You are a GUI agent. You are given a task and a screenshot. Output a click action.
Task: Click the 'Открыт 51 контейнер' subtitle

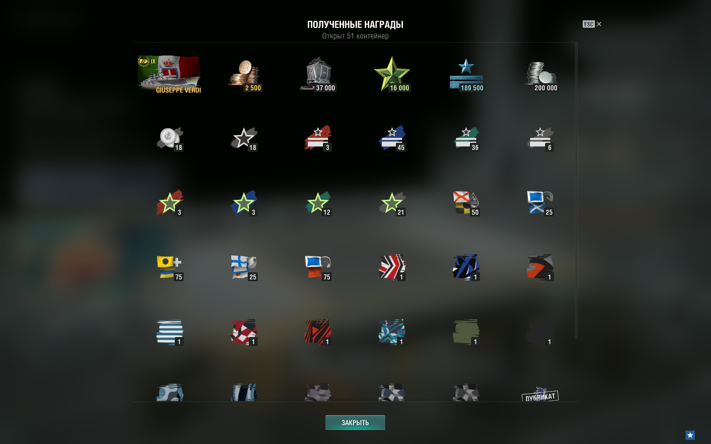(355, 36)
